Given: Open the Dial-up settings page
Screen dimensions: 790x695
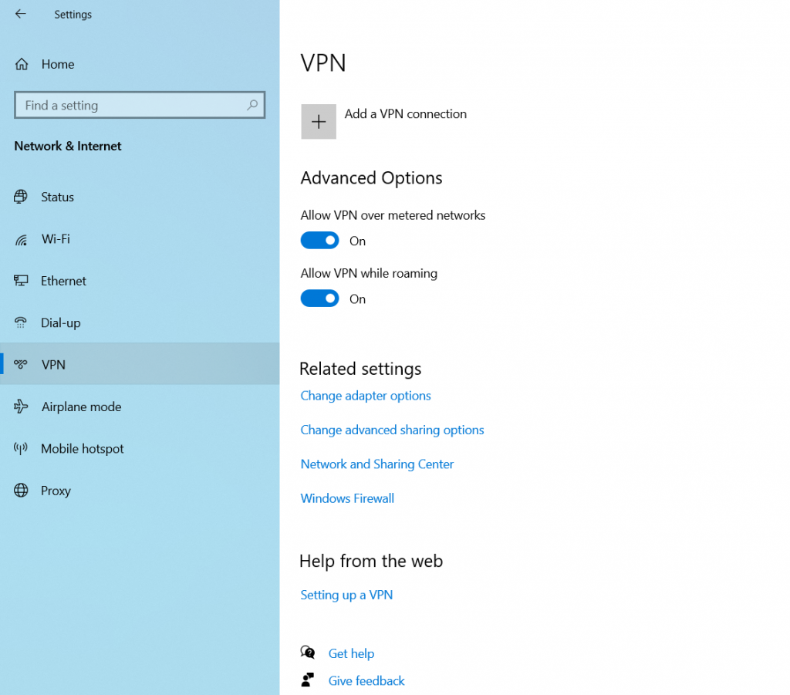Looking at the screenshot, I should [x=61, y=322].
